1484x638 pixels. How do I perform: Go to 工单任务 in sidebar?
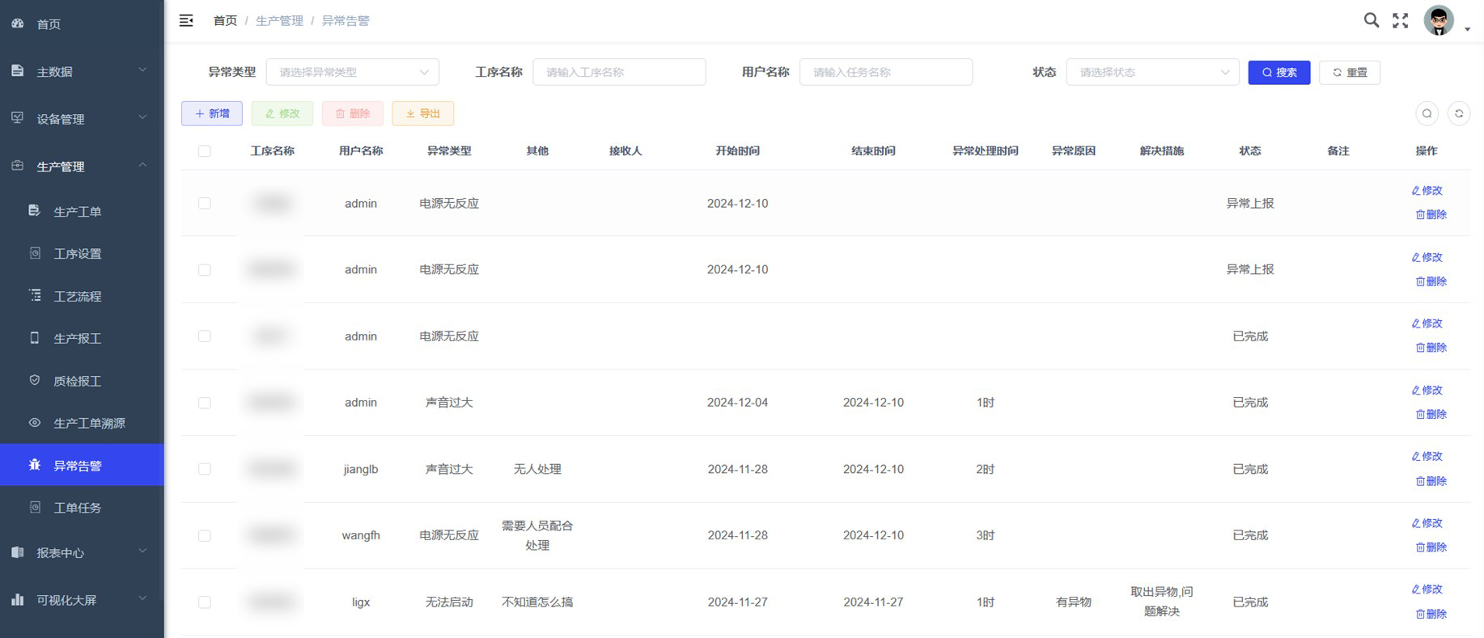77,508
